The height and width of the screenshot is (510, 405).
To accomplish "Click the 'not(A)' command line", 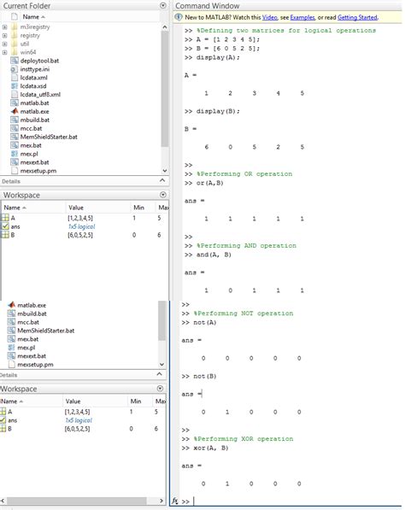I will coord(204,322).
